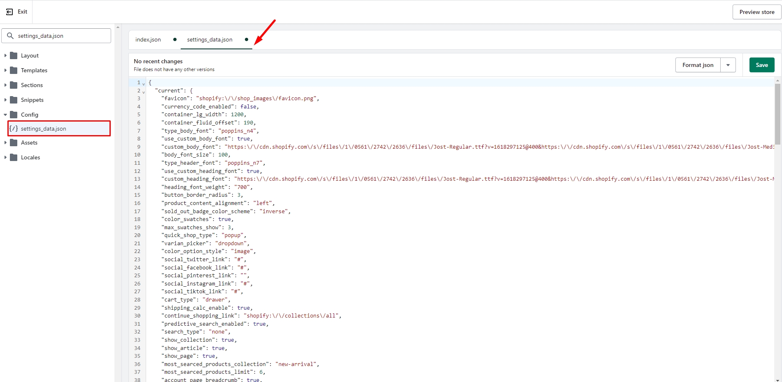
Task: Close index.json tab via its dot
Action: 175,39
